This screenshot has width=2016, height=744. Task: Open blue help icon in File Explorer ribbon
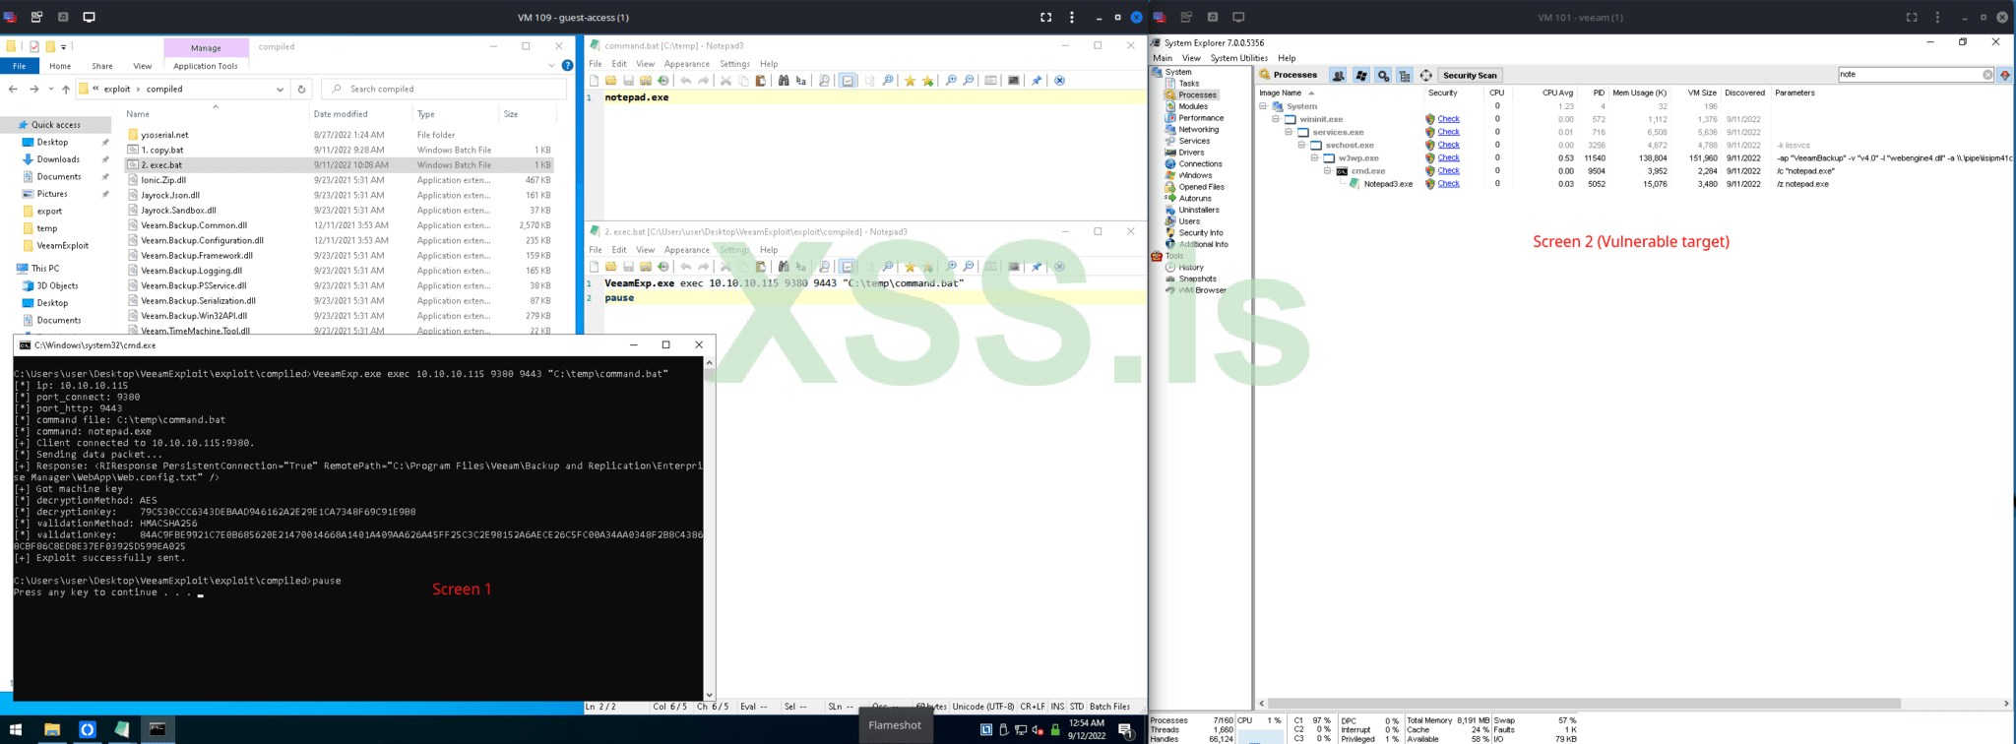click(x=567, y=66)
